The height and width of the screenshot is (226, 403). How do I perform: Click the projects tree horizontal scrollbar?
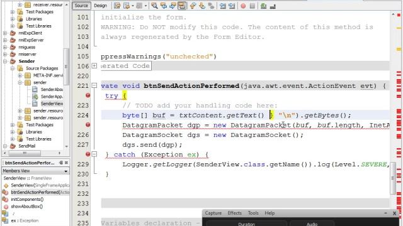25,153
